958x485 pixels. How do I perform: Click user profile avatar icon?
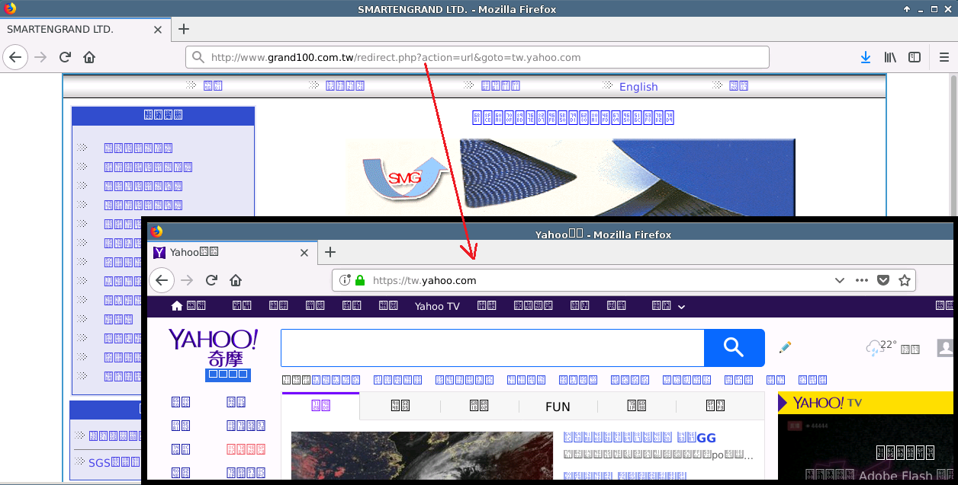[945, 348]
